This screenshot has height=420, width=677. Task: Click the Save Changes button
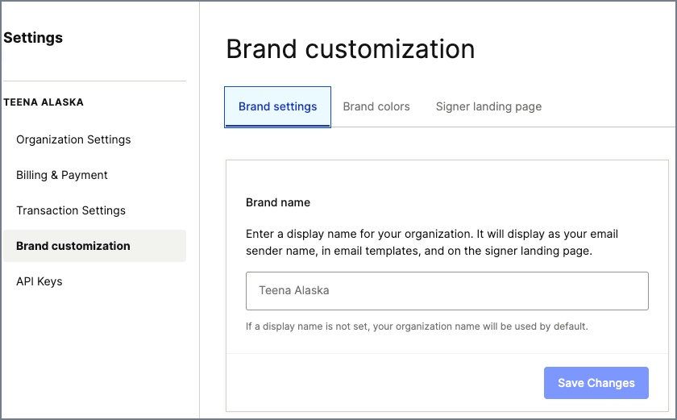click(596, 383)
